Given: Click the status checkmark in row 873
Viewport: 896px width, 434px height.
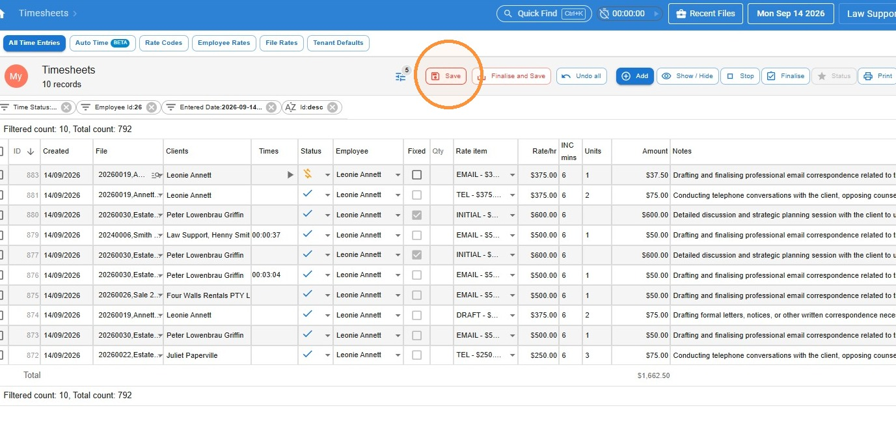Looking at the screenshot, I should coord(308,334).
